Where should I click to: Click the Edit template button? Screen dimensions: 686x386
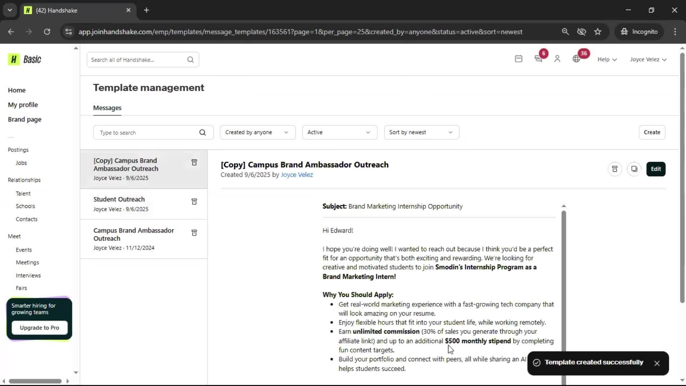click(656, 169)
